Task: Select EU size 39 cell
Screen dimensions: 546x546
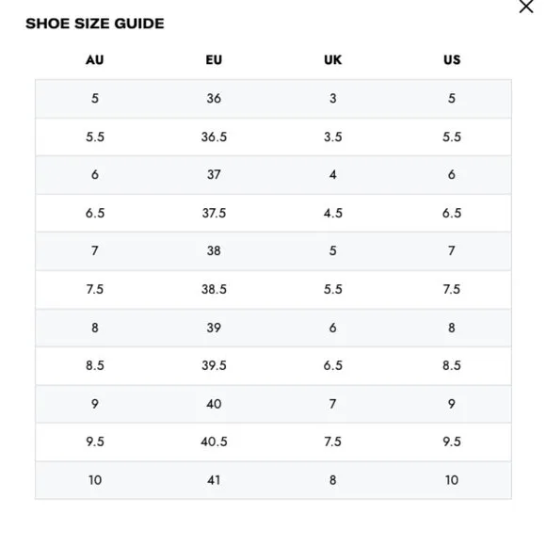Action: click(x=214, y=328)
